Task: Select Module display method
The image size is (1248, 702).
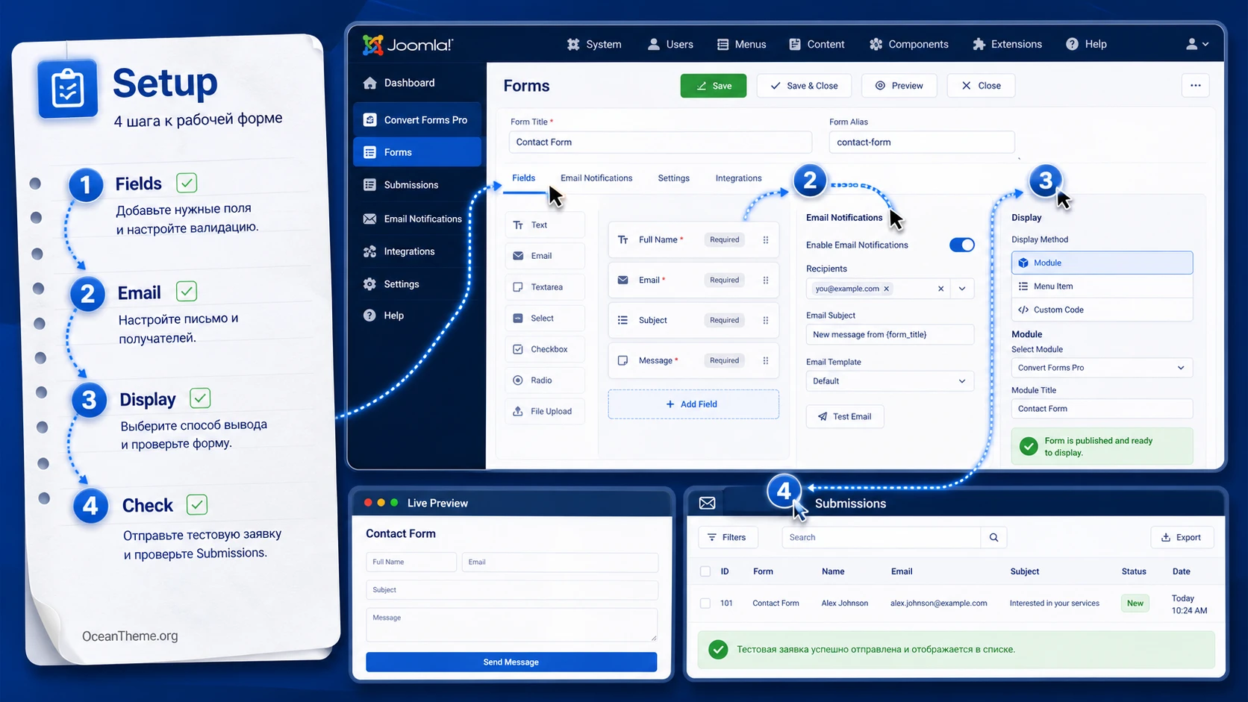Action: click(1102, 263)
